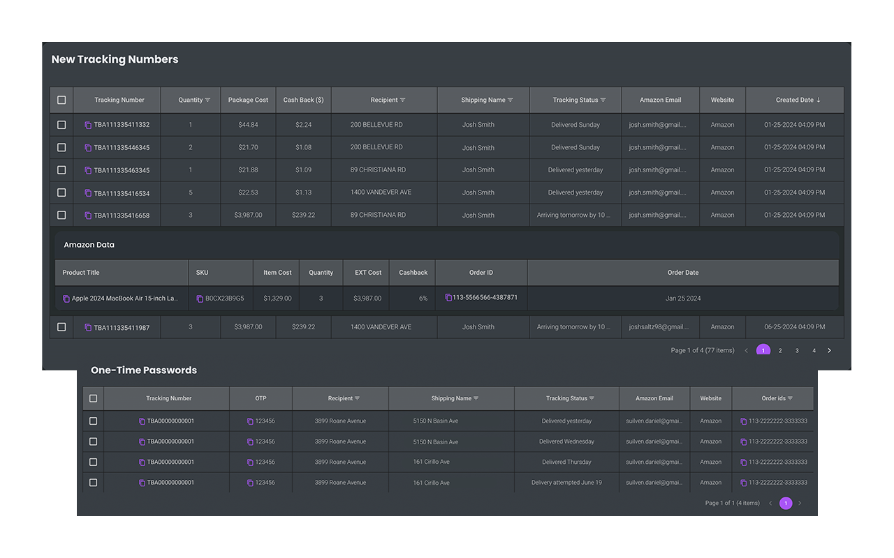Go to page 4 of New Tracking Numbers
This screenshot has width=894, height=558.
click(814, 350)
